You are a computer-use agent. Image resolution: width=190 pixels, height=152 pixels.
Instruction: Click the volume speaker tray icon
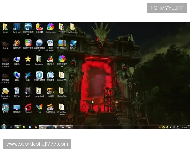[x=171, y=127]
